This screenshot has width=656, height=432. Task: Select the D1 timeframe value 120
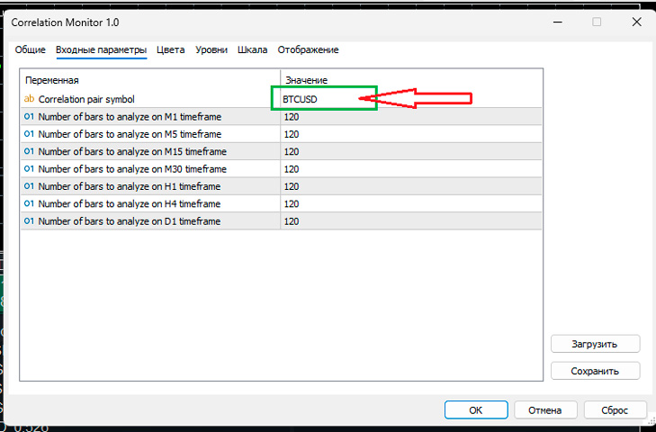click(x=292, y=221)
